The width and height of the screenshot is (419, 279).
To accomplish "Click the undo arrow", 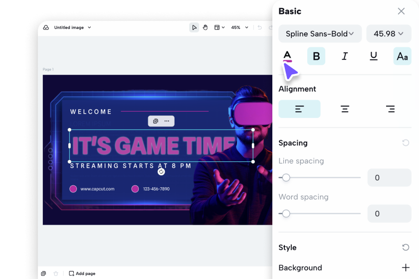I will [x=259, y=27].
